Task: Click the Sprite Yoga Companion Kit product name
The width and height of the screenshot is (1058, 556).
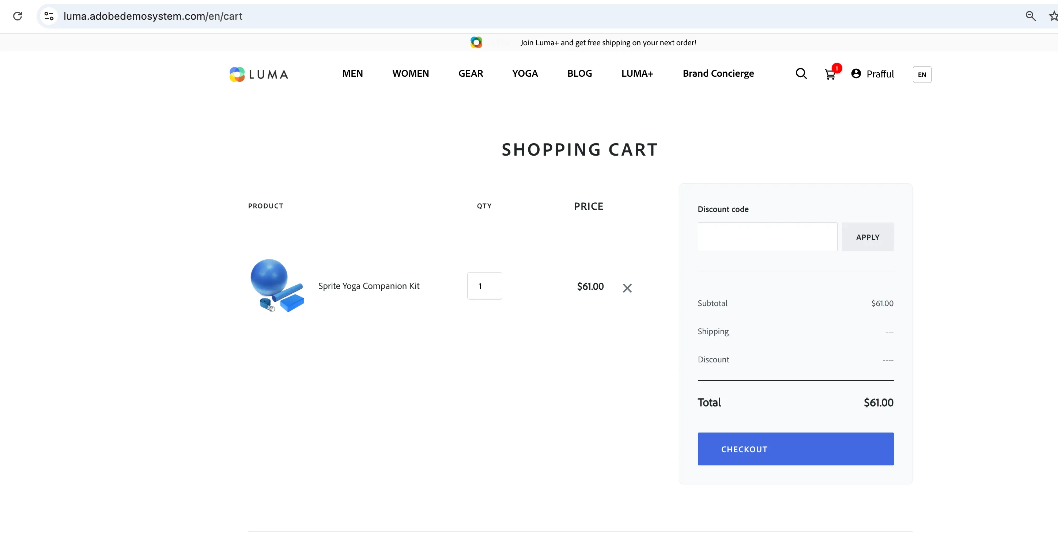Action: [x=369, y=286]
